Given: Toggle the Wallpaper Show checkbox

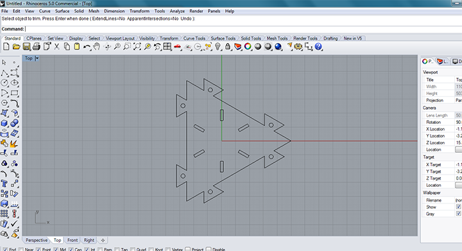Looking at the screenshot, I should coord(458,207).
